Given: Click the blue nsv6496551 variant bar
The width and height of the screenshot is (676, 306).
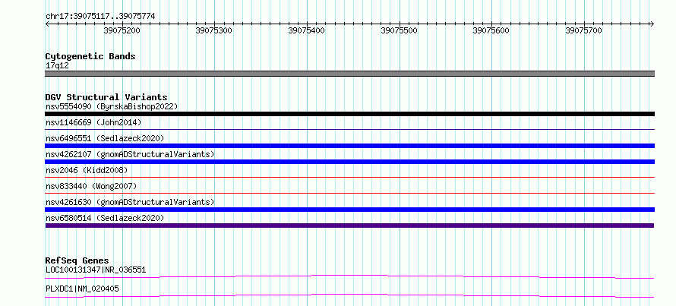Looking at the screenshot, I should coord(350,146).
